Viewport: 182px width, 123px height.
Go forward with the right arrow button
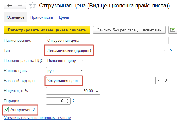20,5
